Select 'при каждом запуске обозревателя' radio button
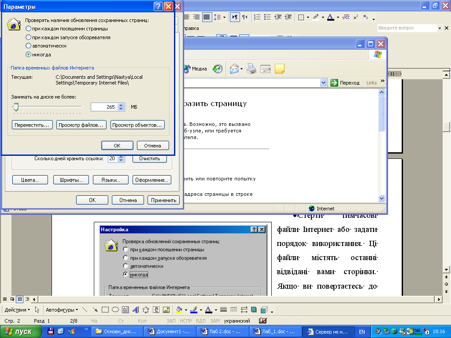This screenshot has height=338, width=451. pos(28,37)
